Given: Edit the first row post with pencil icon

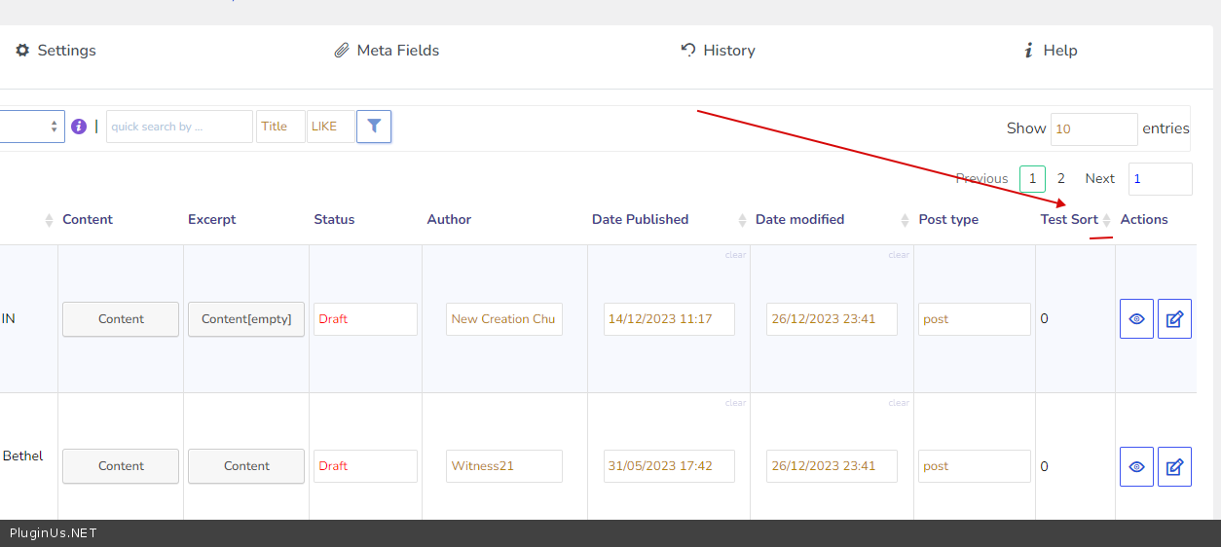Looking at the screenshot, I should (1174, 319).
